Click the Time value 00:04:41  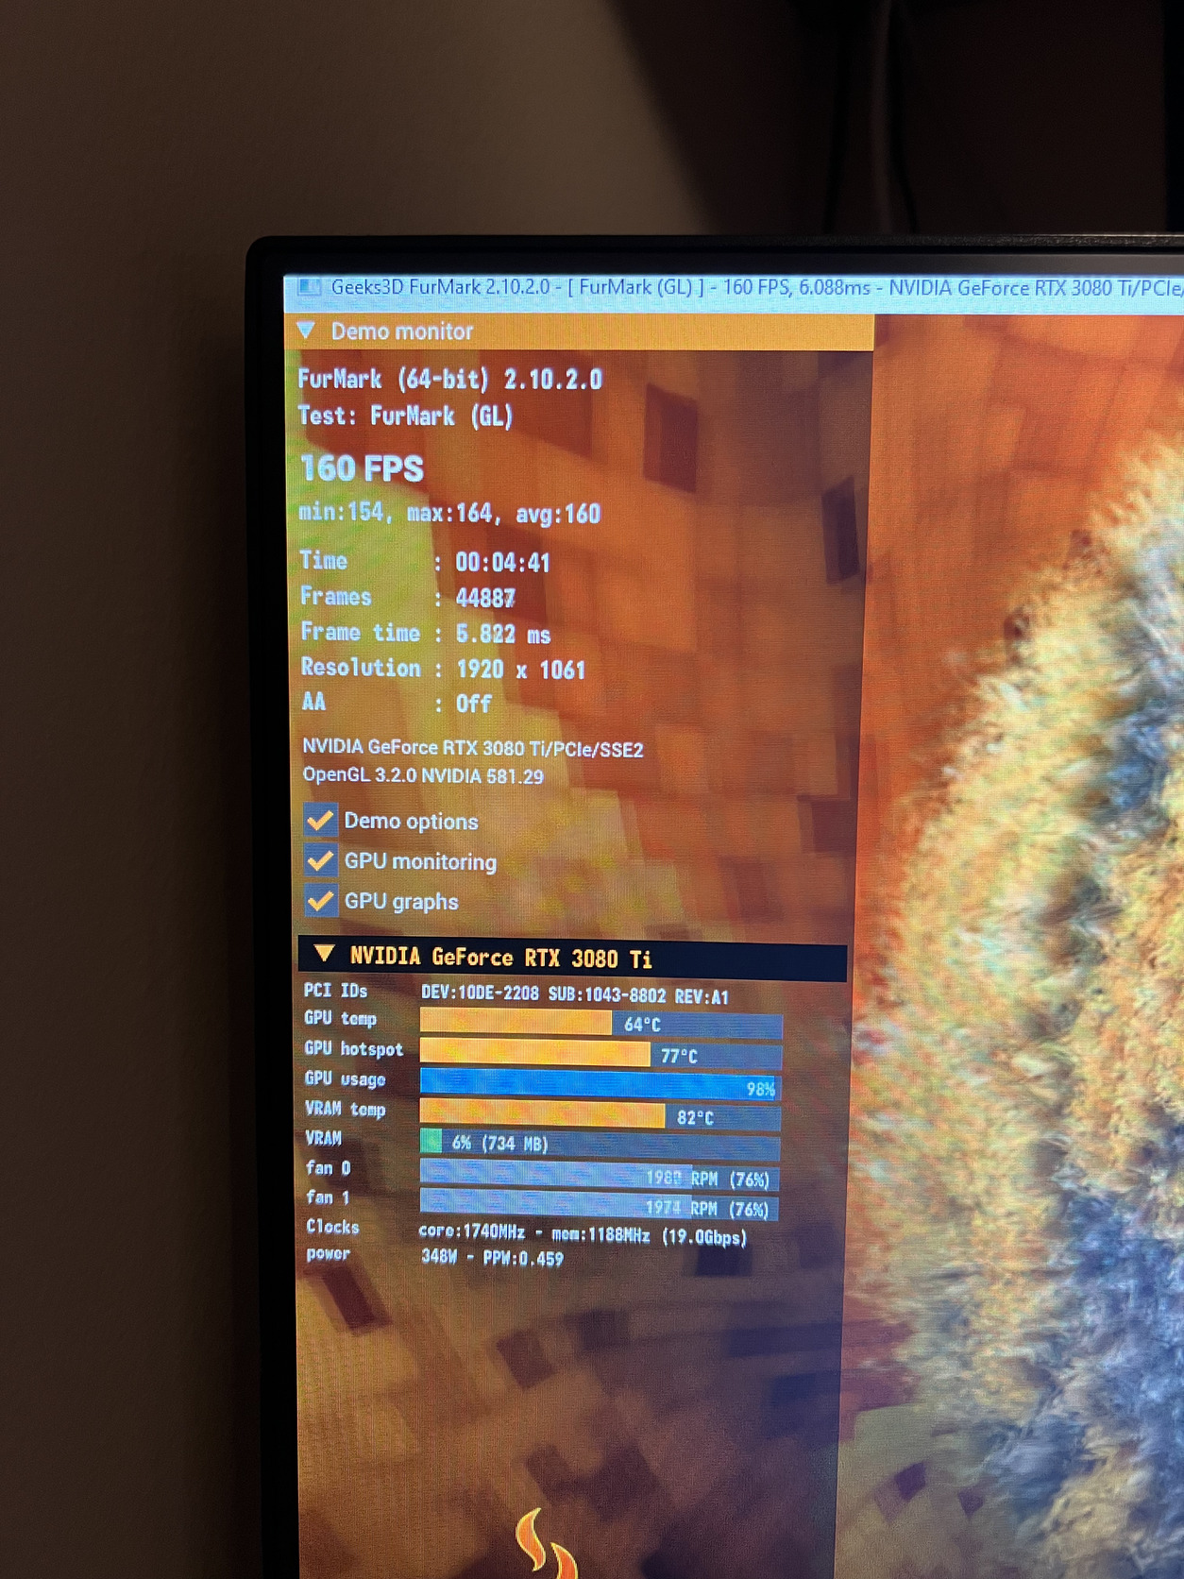[502, 563]
